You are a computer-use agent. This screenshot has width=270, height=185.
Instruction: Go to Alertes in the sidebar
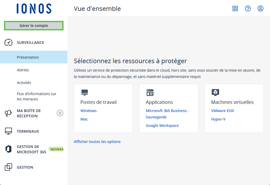(x=23, y=70)
